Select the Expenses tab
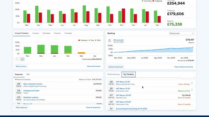Image resolution: width=209 pixels, height=117 pixels. (x=19, y=74)
